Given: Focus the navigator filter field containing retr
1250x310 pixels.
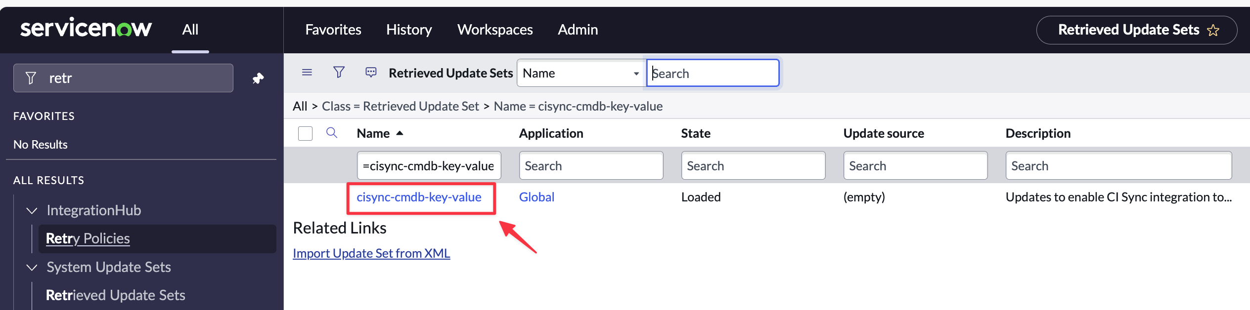Looking at the screenshot, I should coord(123,78).
